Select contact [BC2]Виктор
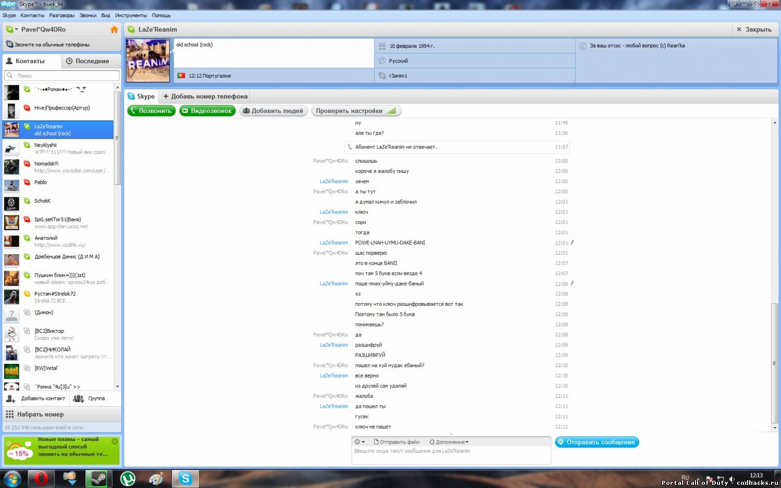 click(58, 334)
